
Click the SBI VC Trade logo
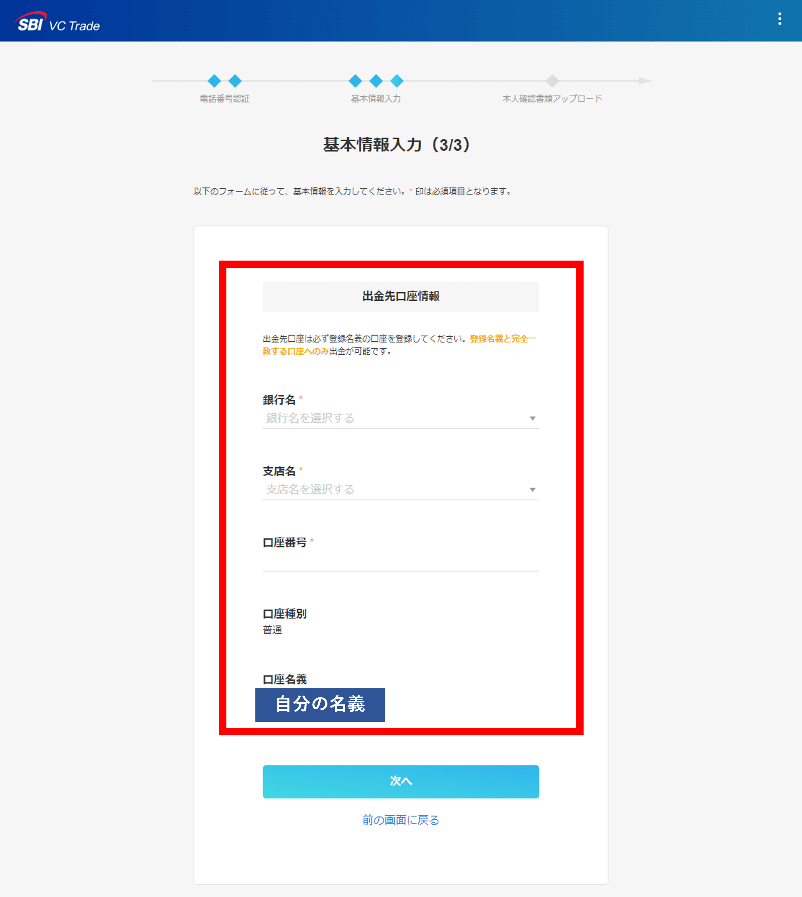pyautogui.click(x=57, y=22)
